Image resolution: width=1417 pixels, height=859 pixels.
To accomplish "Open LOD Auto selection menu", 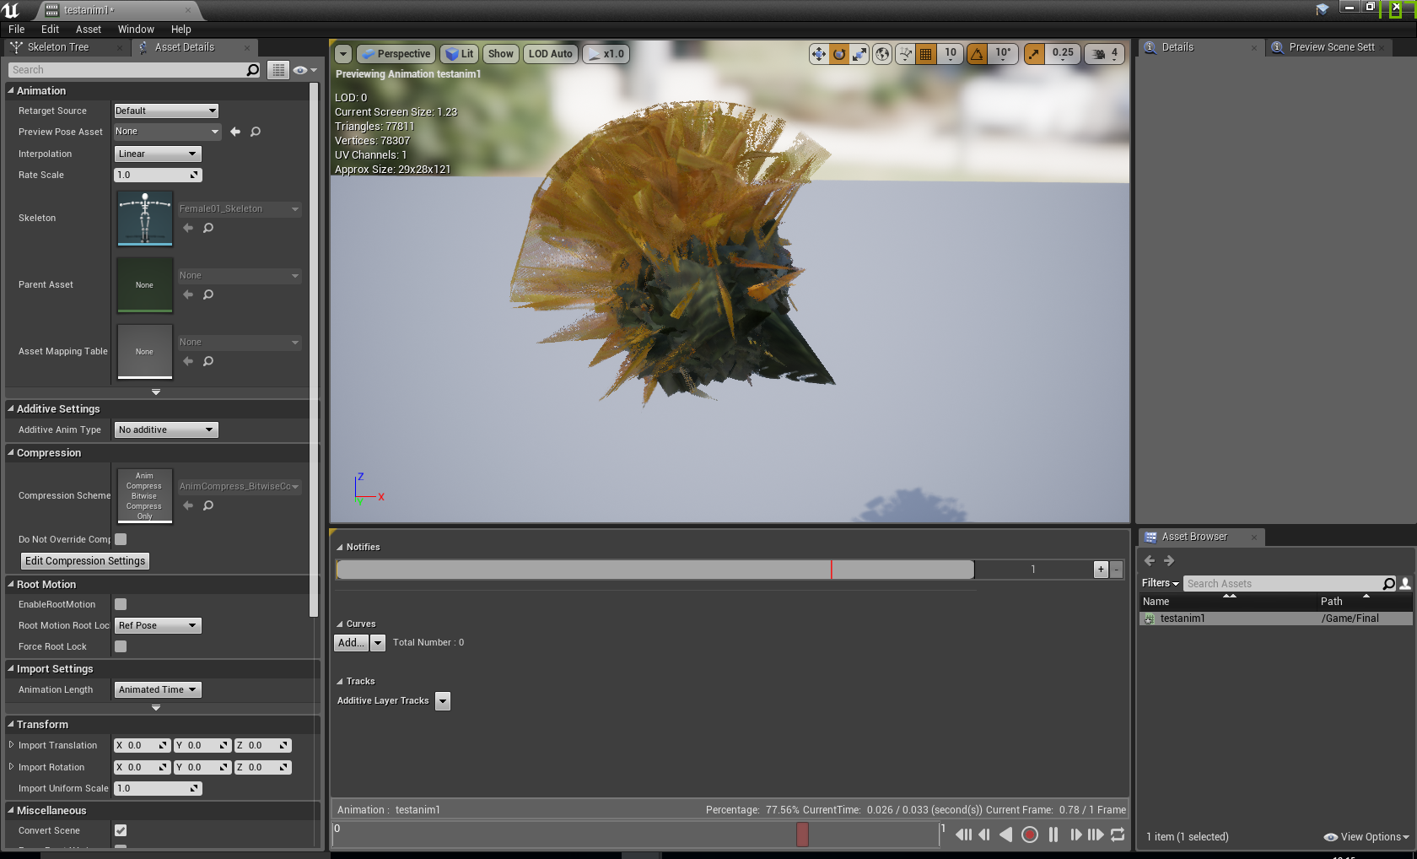I will click(x=550, y=54).
